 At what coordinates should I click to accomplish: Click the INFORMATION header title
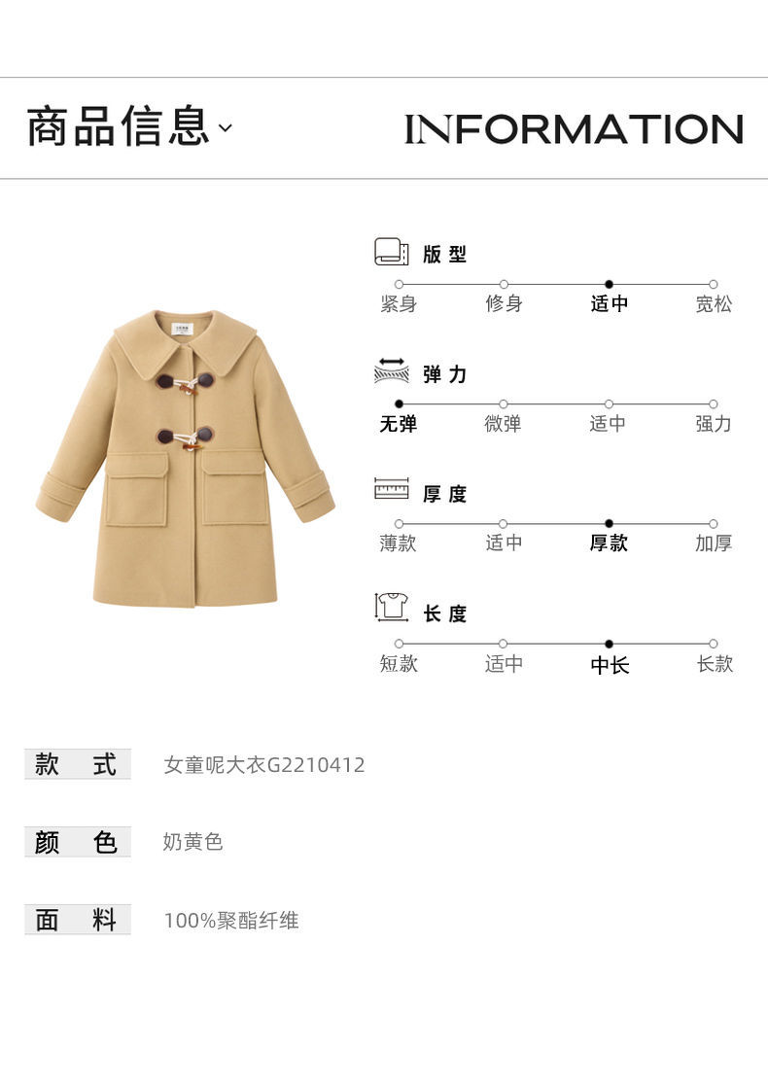point(574,128)
